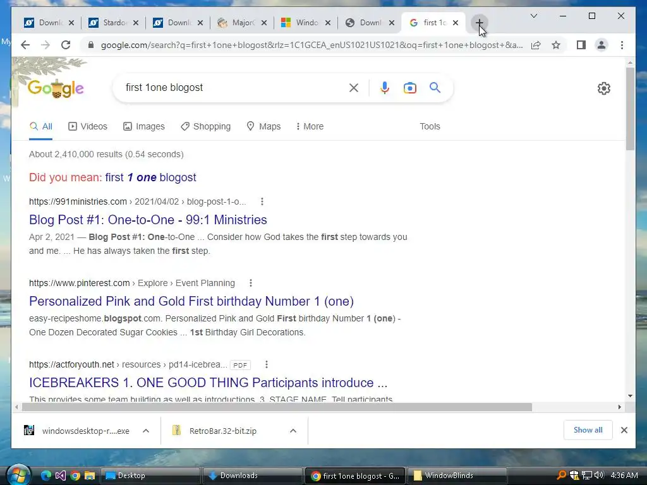The height and width of the screenshot is (485, 647).
Task: Switch to the WindowBlinds taskbar window
Action: [457, 476]
